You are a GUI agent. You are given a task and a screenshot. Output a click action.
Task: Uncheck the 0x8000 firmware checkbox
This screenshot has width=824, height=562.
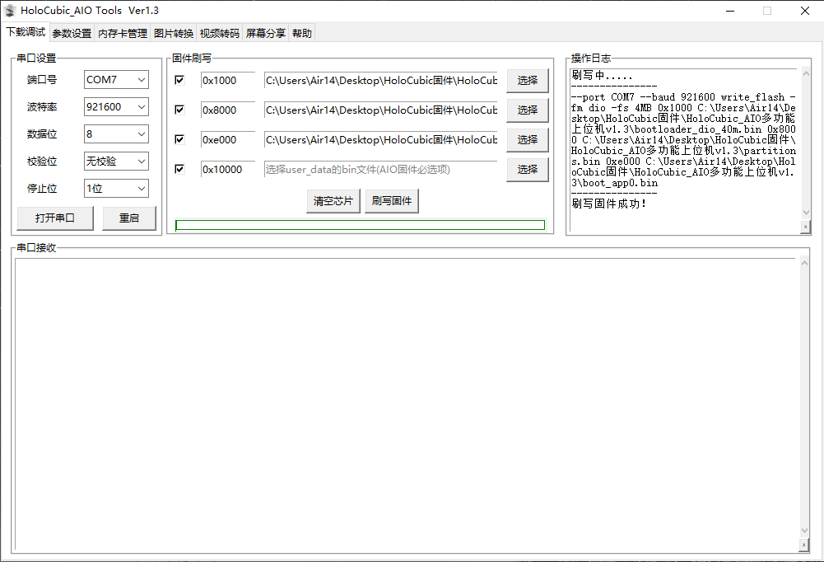click(x=179, y=110)
